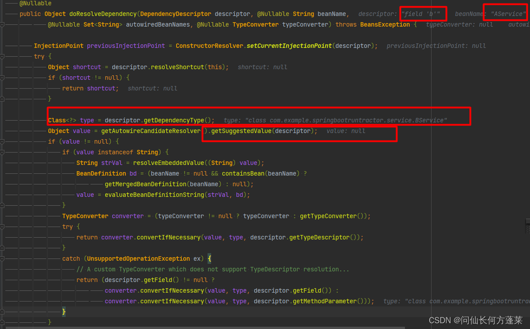Click the strVal variable in 'String strVal'

(111, 163)
